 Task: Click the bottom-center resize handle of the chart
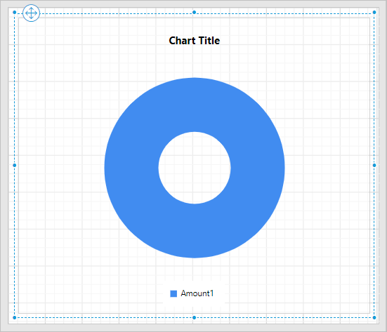(195, 318)
